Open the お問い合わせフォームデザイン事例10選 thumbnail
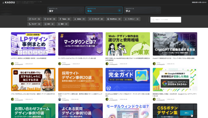This screenshot has width=208, height=118. 33,111
